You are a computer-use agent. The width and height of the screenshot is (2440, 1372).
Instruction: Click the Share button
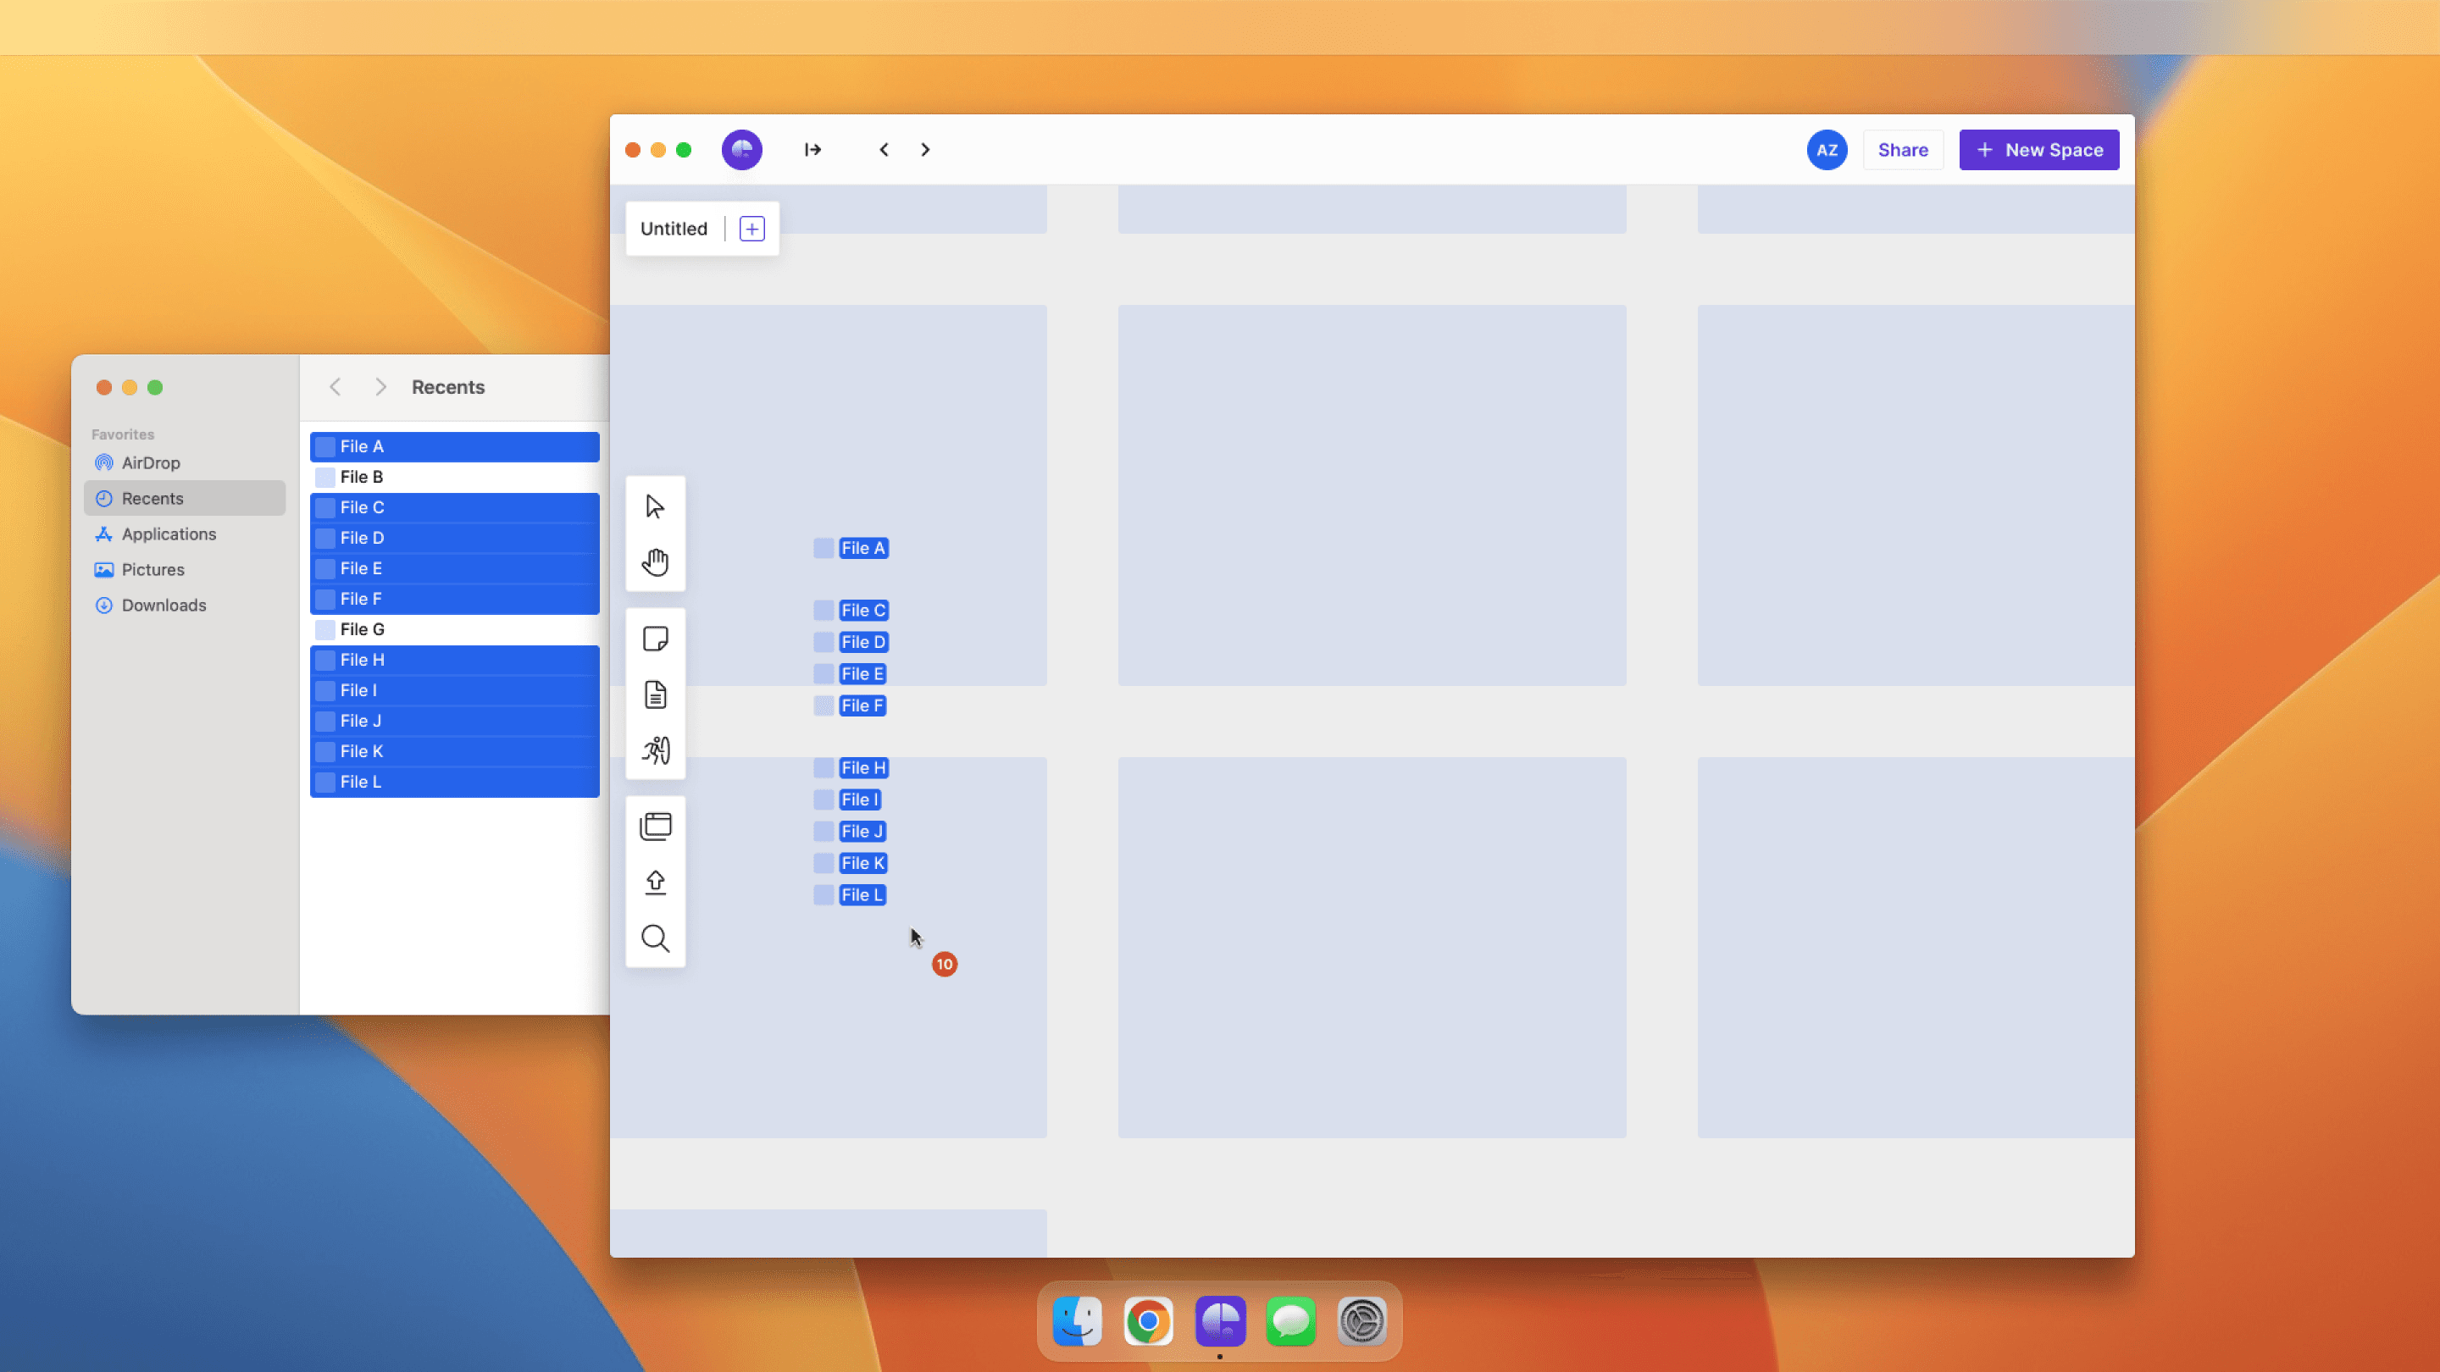pyautogui.click(x=1902, y=150)
